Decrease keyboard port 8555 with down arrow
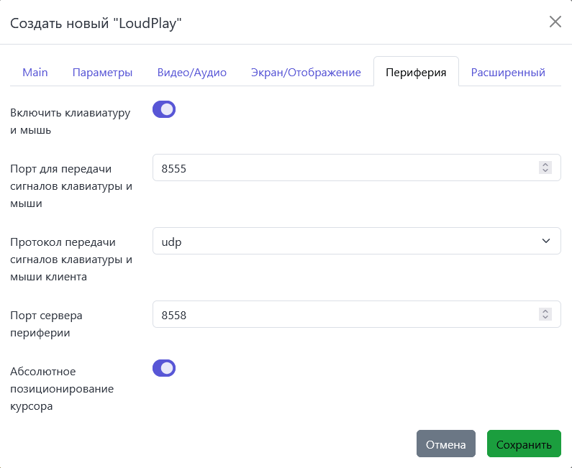 (x=545, y=171)
